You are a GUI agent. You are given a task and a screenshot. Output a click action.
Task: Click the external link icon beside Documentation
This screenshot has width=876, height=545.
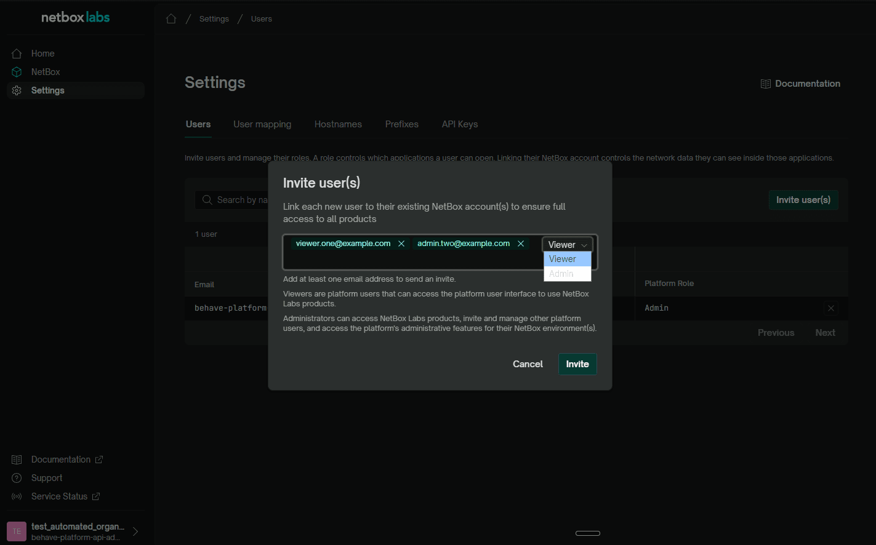[x=99, y=459]
